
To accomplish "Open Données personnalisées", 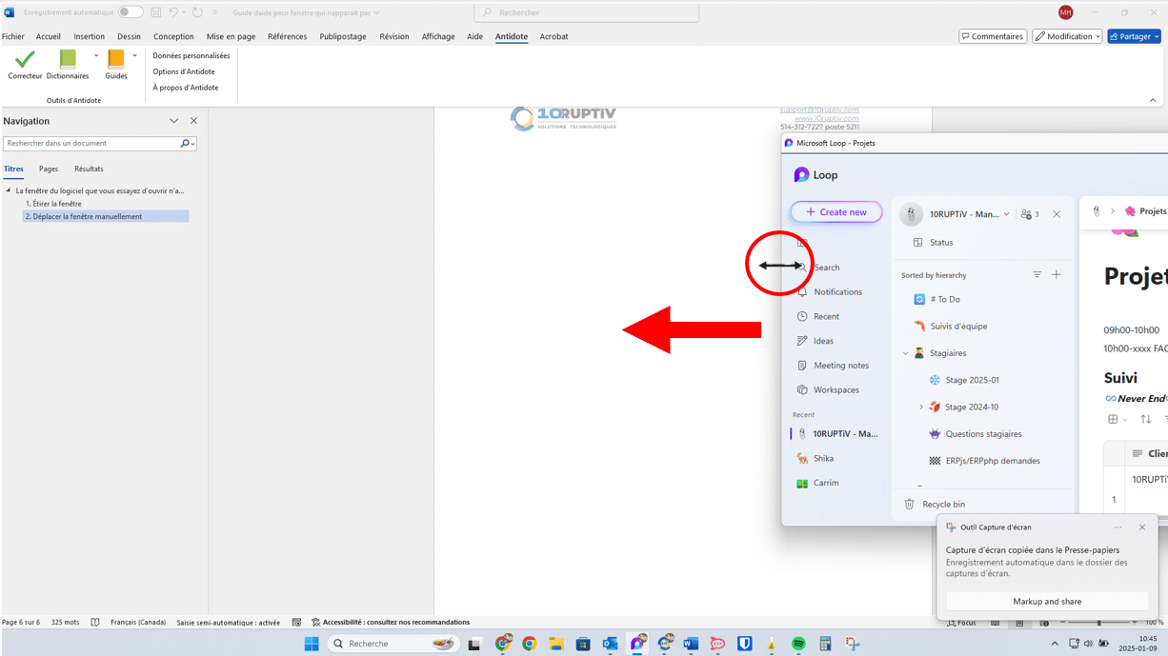I will point(191,55).
